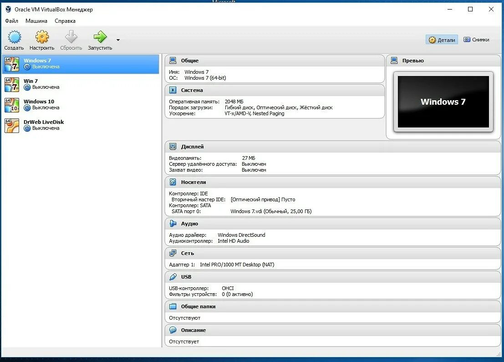504x362 pixels.
Task: Click the power state icon under Windows 7
Action: (x=27, y=67)
